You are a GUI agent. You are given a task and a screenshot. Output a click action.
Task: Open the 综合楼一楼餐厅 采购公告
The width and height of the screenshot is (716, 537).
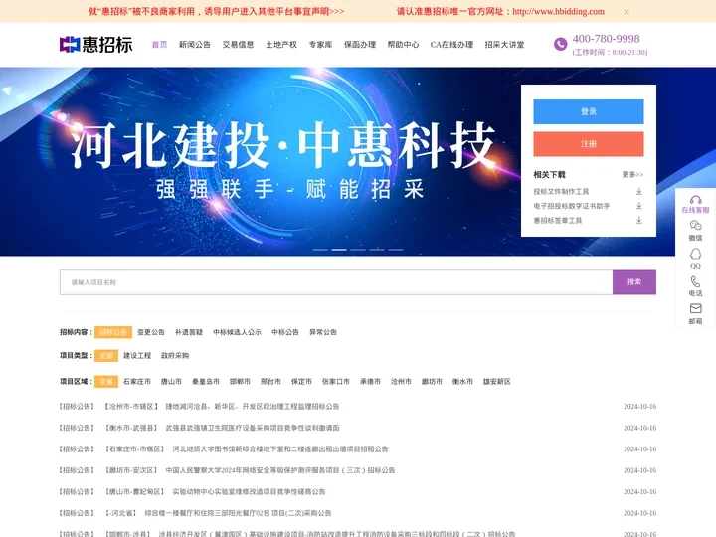[238, 513]
